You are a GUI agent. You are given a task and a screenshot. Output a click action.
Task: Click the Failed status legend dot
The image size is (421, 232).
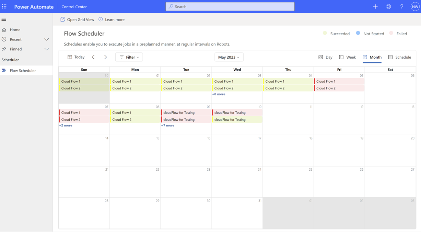coord(391,33)
